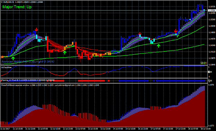Image resolution: width=216 pixels, height=131 pixels.
Task: Select the '14 Jul 07:00' time axis label
Action: tap(118, 129)
